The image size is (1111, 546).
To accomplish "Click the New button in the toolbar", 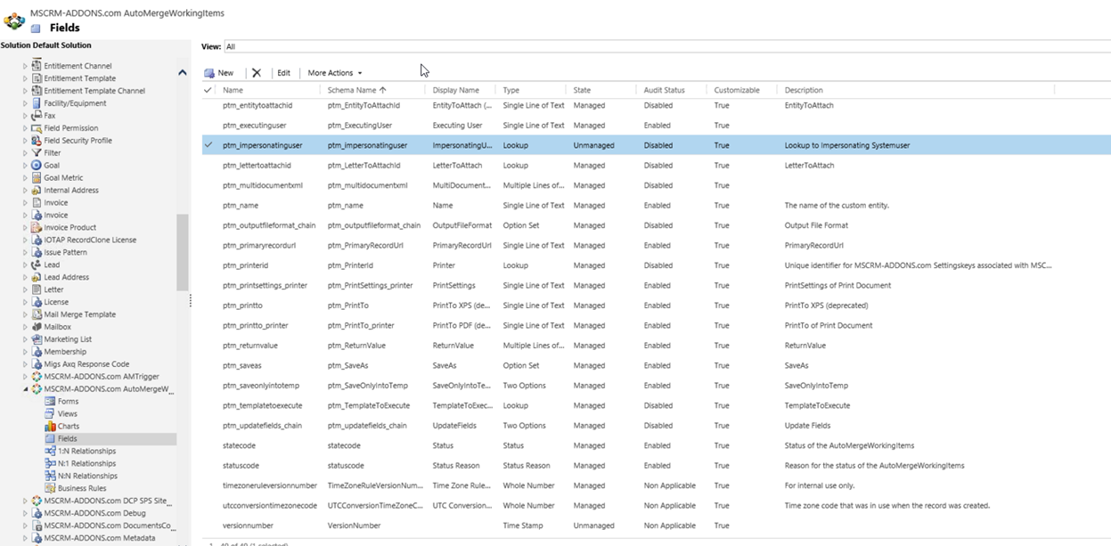I will 219,73.
